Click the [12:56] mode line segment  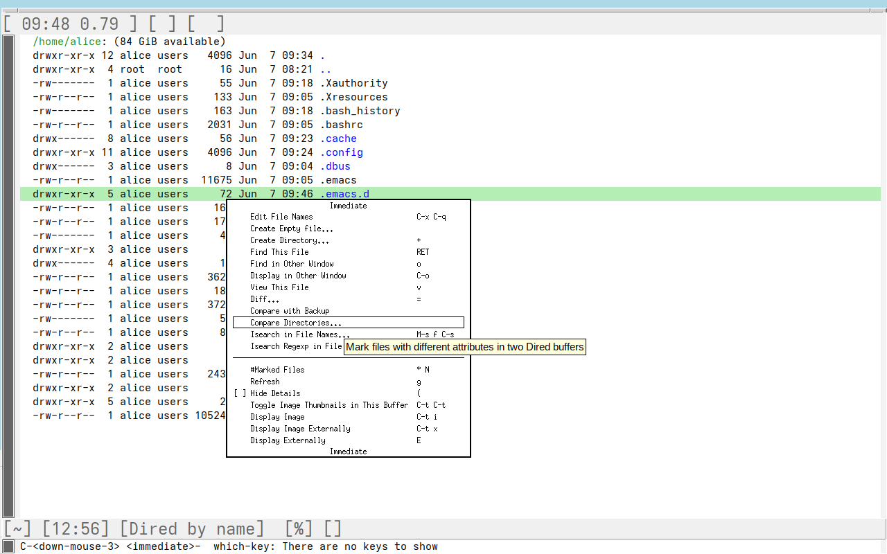click(74, 529)
